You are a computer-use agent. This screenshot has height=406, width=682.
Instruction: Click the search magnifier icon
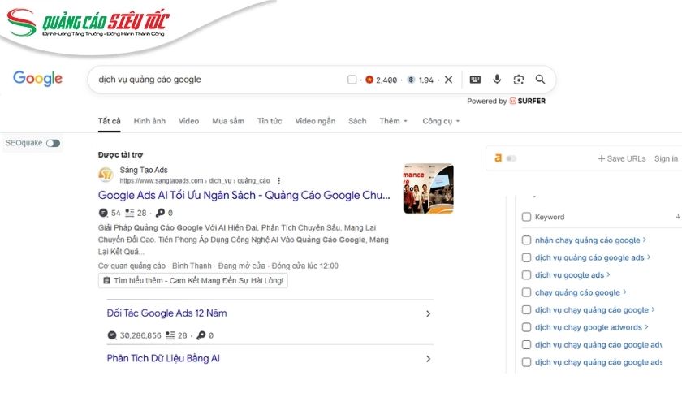click(x=540, y=80)
